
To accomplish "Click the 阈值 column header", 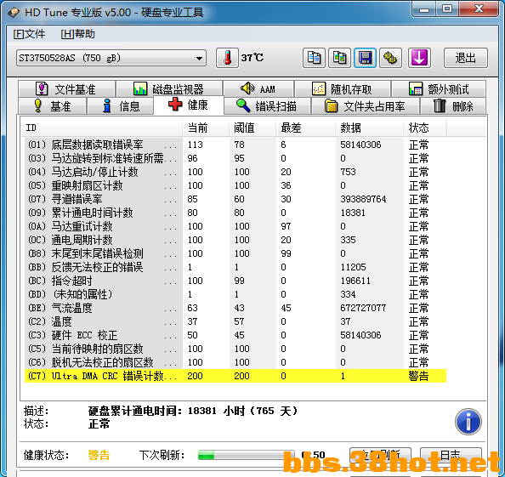I will tap(252, 128).
